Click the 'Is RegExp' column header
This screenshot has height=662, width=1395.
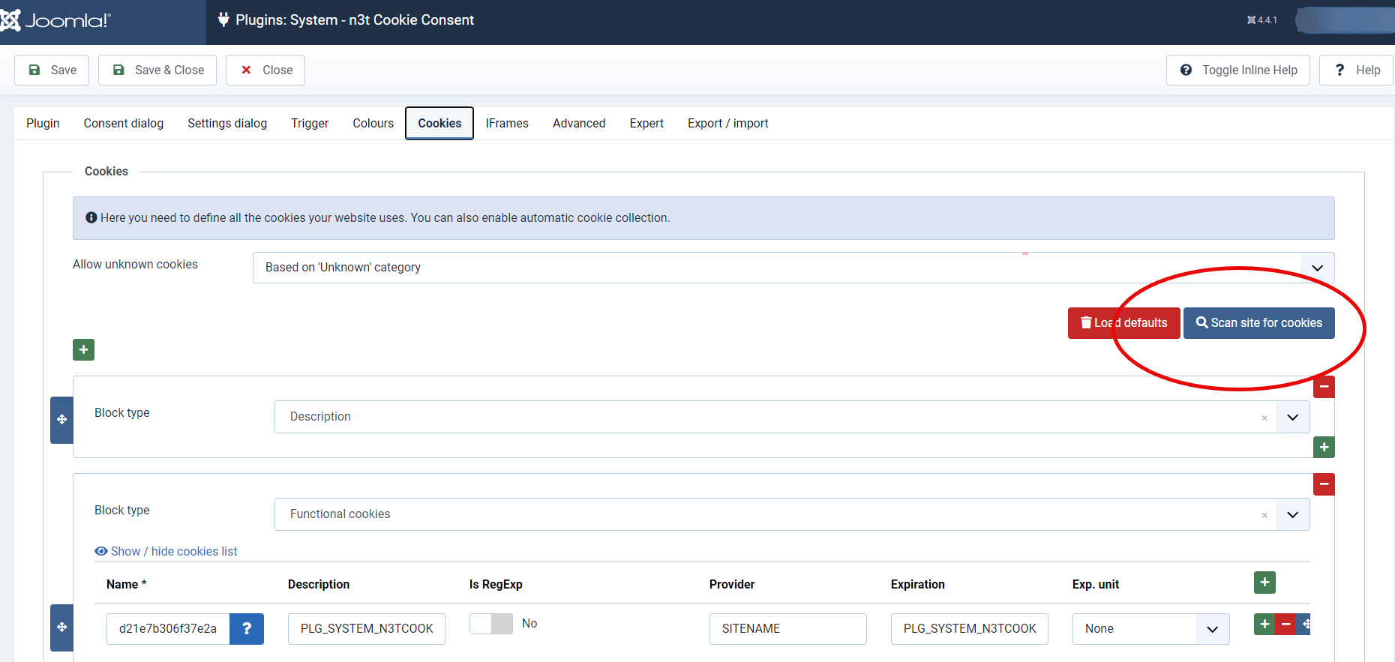pyautogui.click(x=496, y=584)
